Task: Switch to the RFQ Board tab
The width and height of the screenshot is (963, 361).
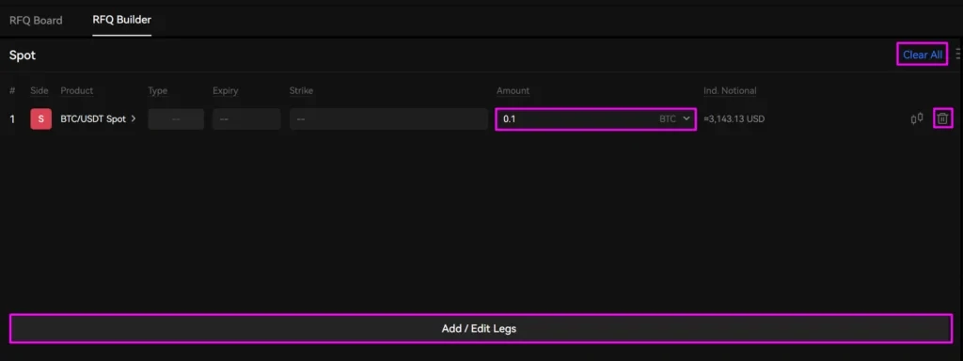Action: tap(36, 21)
